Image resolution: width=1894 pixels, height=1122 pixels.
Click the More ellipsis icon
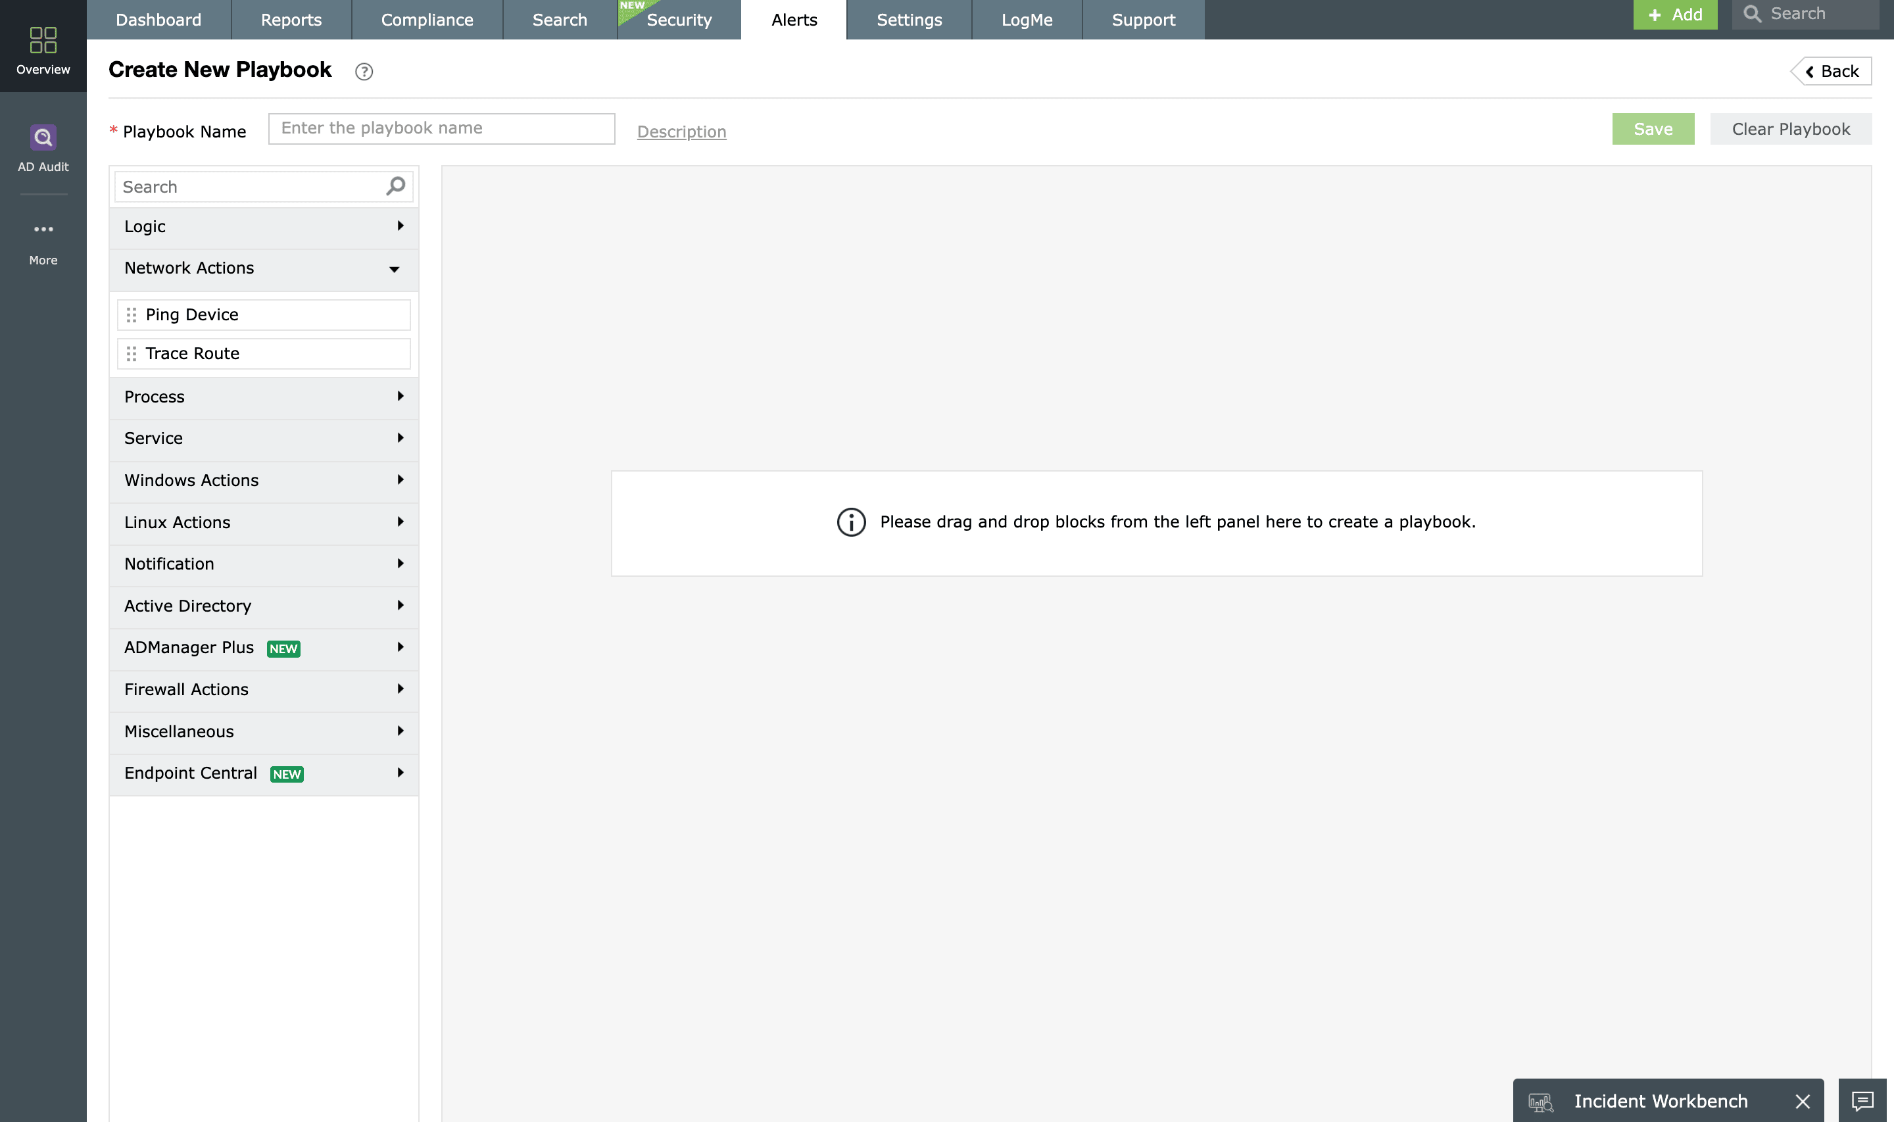pos(43,229)
